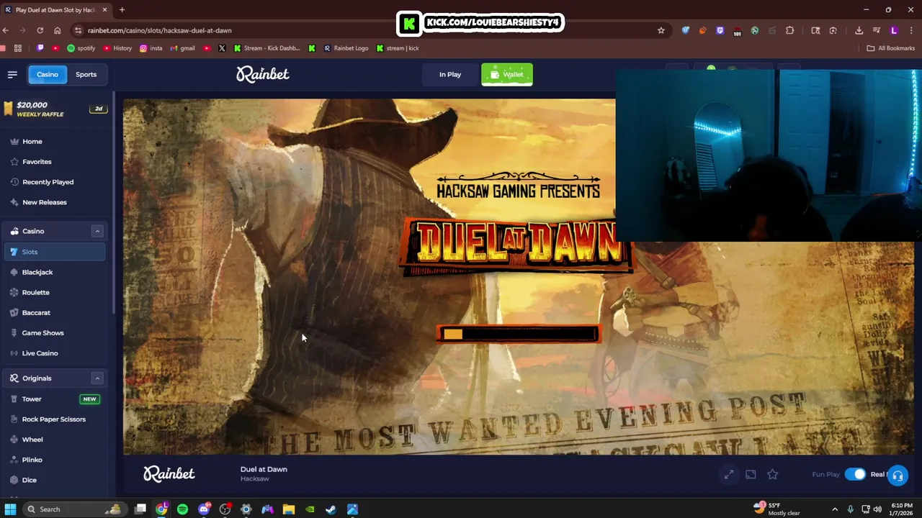
Task: Close the Duel at Dawn tab
Action: [105, 10]
